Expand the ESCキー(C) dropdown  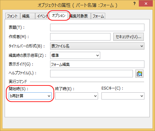(123, 96)
